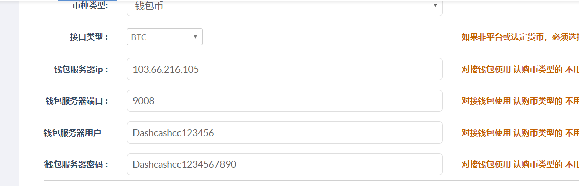Click the 钱包服务器端口 label
Viewport: 579px width, 186px height.
tap(76, 101)
